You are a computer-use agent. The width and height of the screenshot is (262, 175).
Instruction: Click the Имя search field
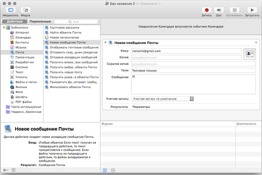click(76, 22)
